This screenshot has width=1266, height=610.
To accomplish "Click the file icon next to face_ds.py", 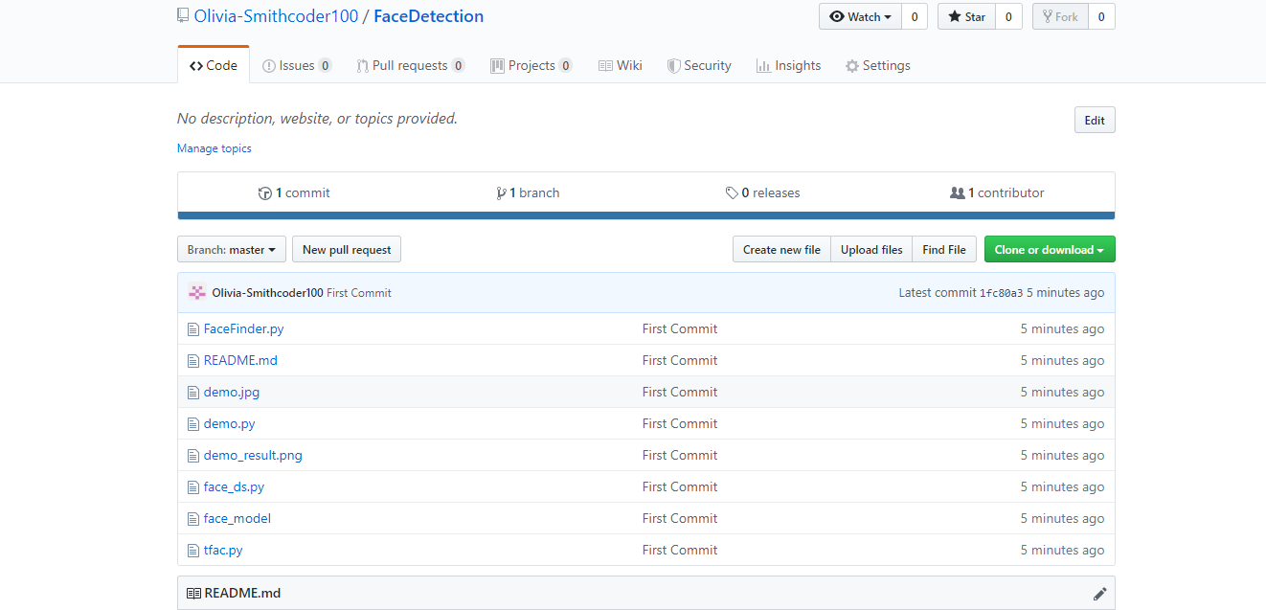I will pos(193,486).
